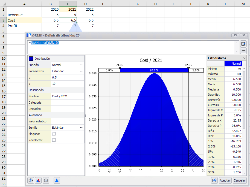Open the Parámetros Estándar ellipsis options
Viewport: 250px width, 187px height.
click(82, 71)
